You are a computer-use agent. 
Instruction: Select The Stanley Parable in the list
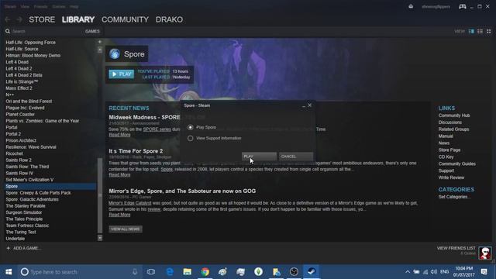coord(26,206)
